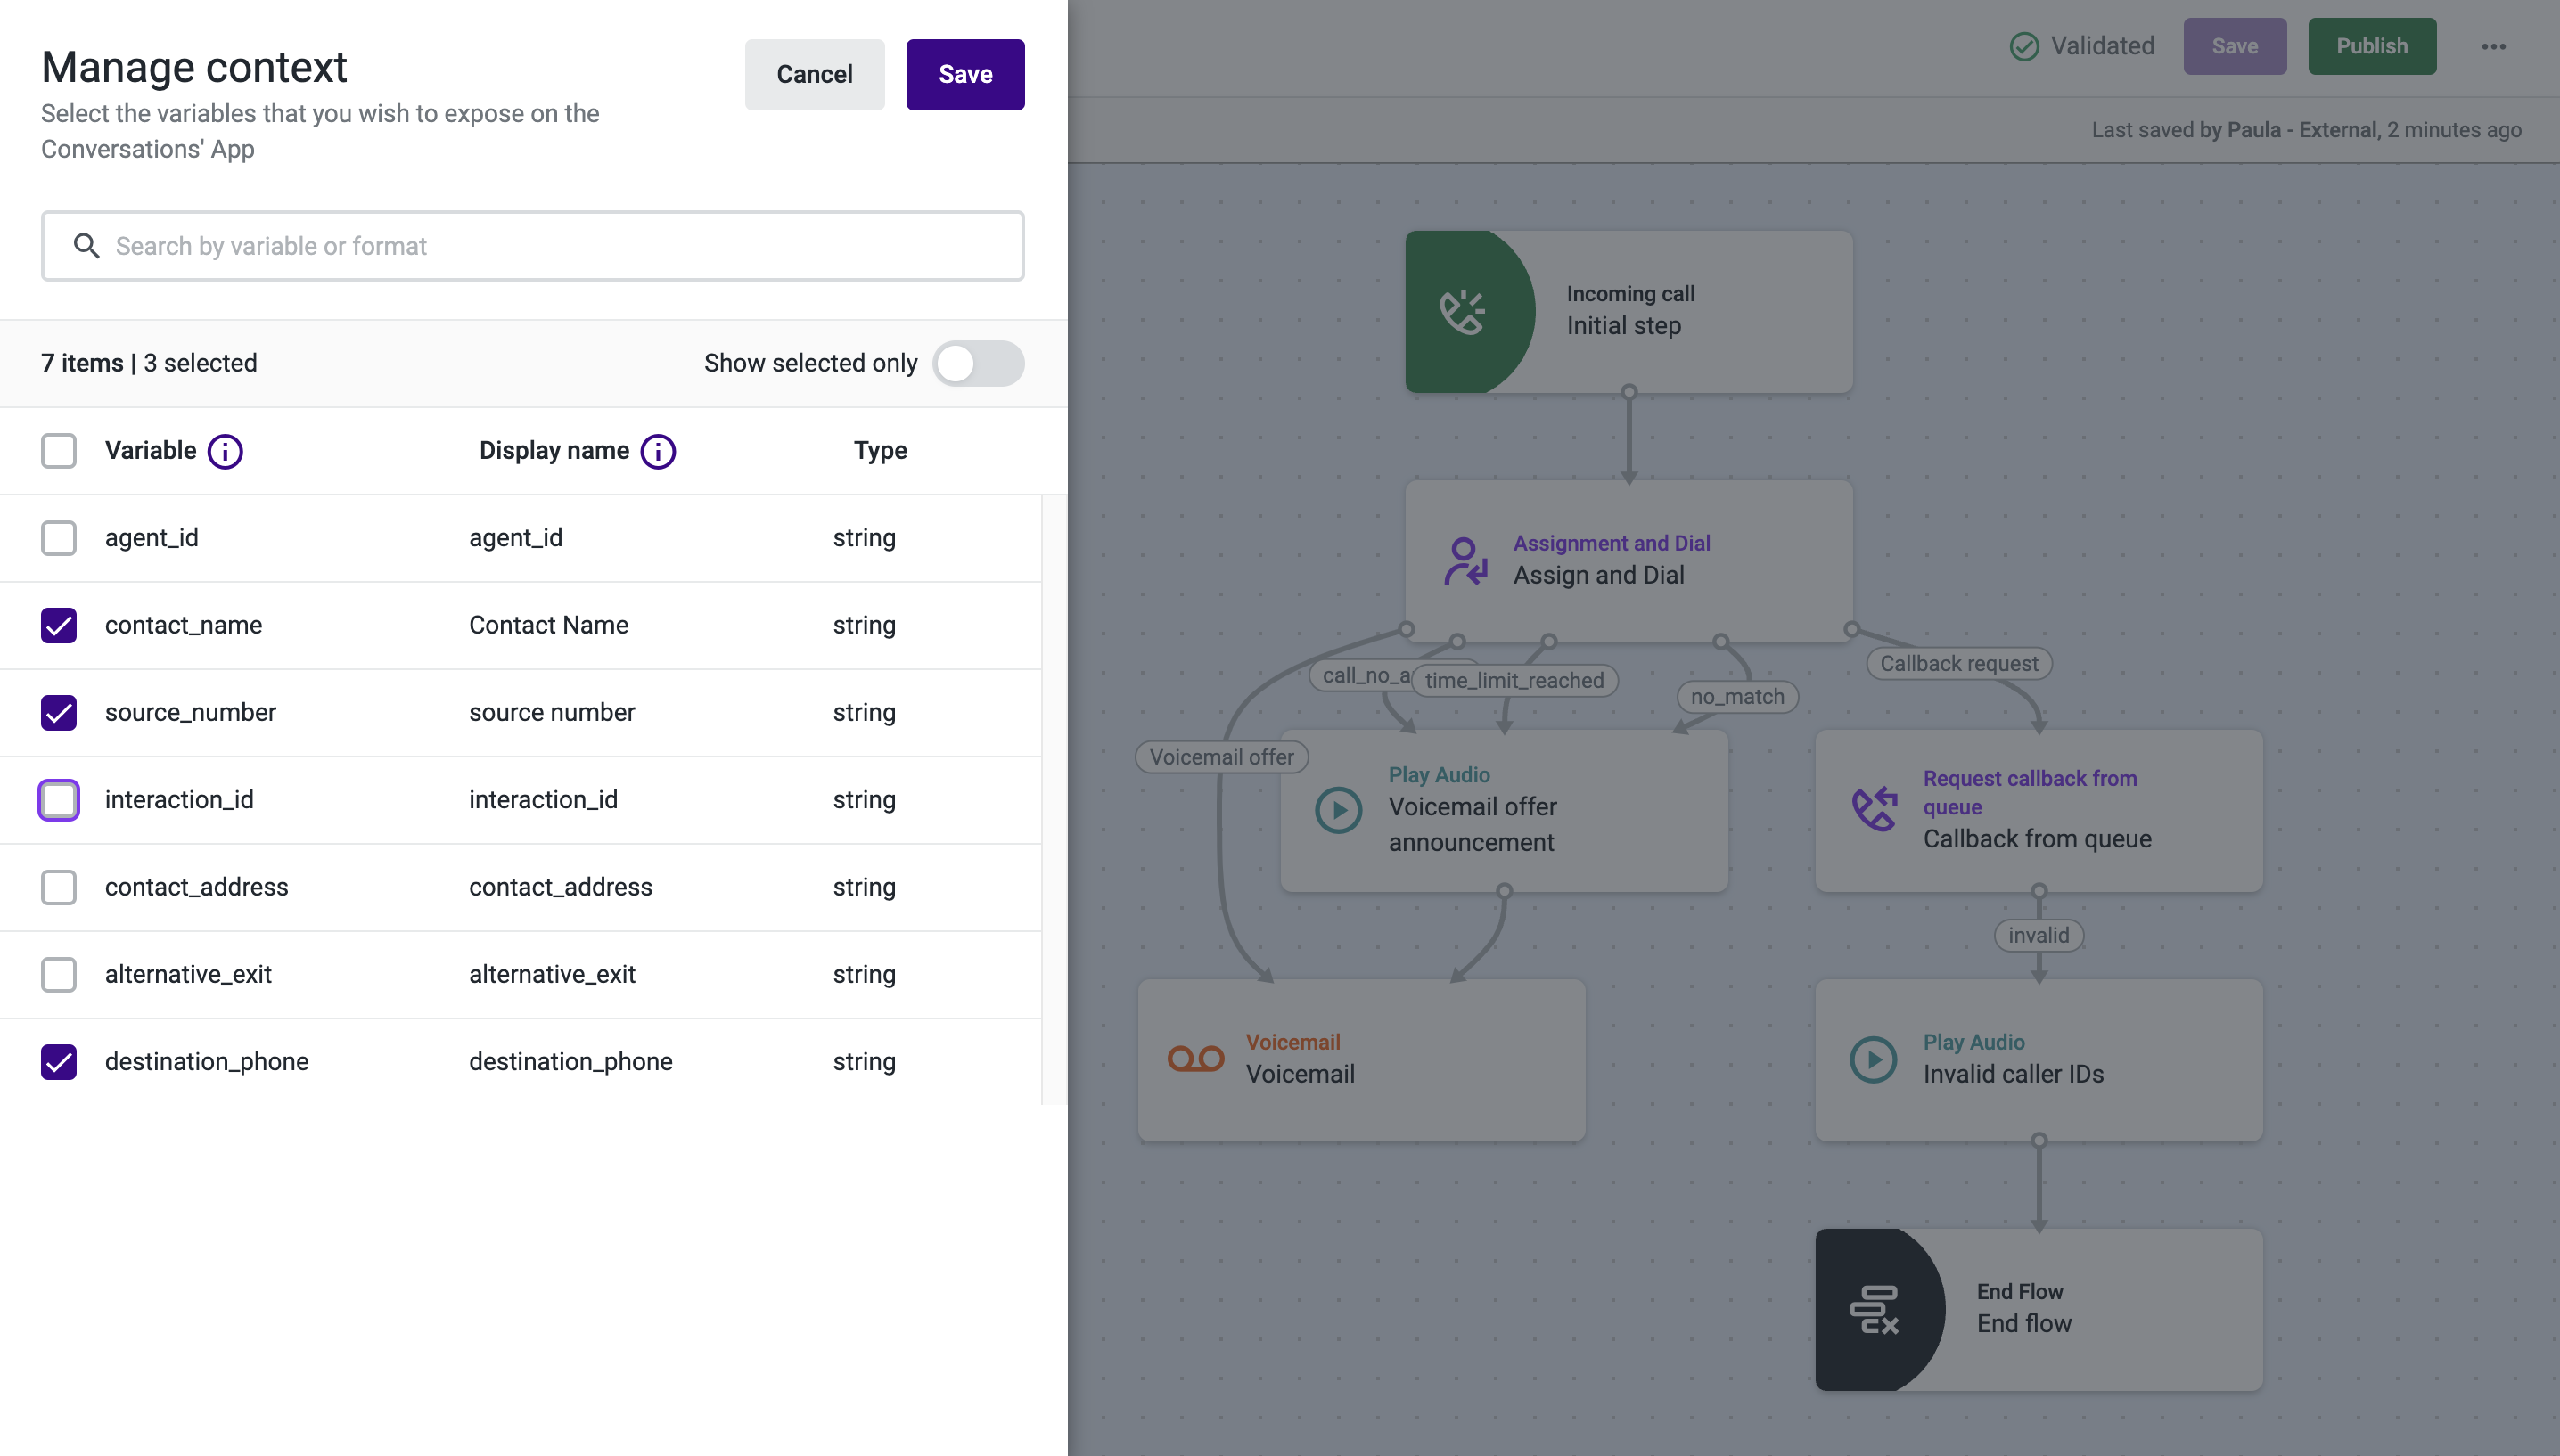The height and width of the screenshot is (1456, 2560).
Task: Click the Callback from queue phone icon
Action: 1874,808
